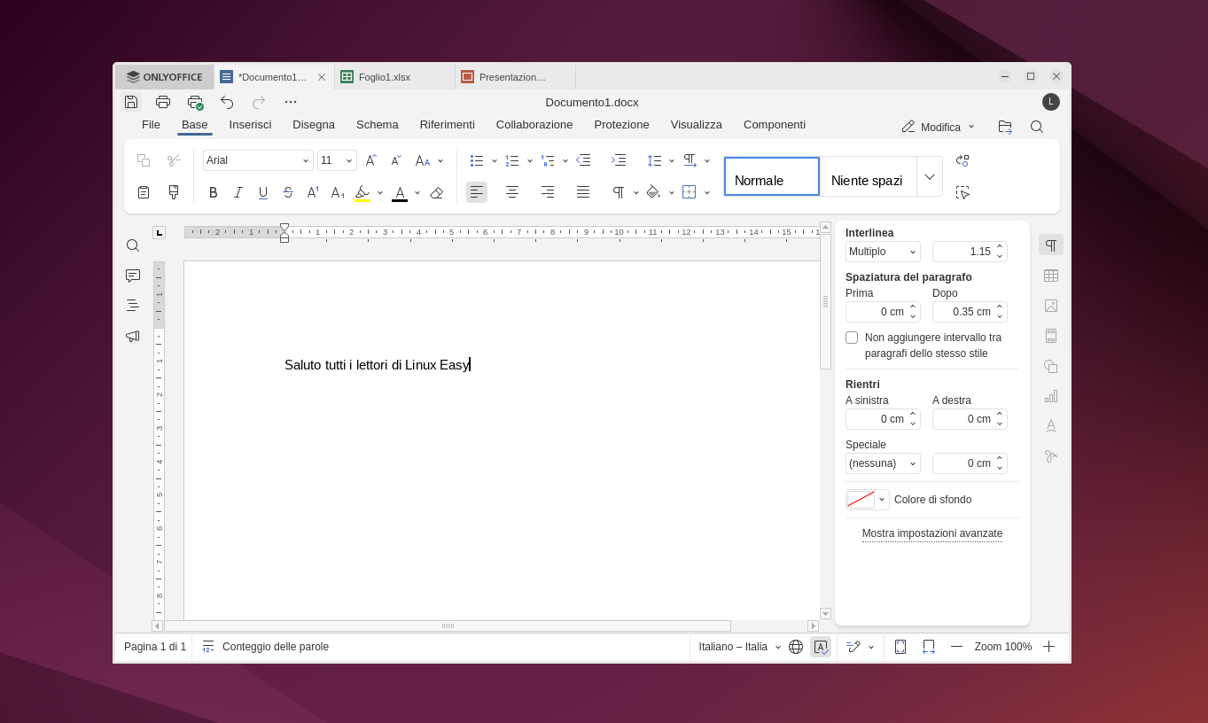Open the Inserisci menu tab
1208x723 pixels.
[x=250, y=125]
